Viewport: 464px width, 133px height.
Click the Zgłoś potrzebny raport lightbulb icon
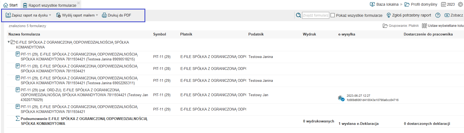coord(389,15)
